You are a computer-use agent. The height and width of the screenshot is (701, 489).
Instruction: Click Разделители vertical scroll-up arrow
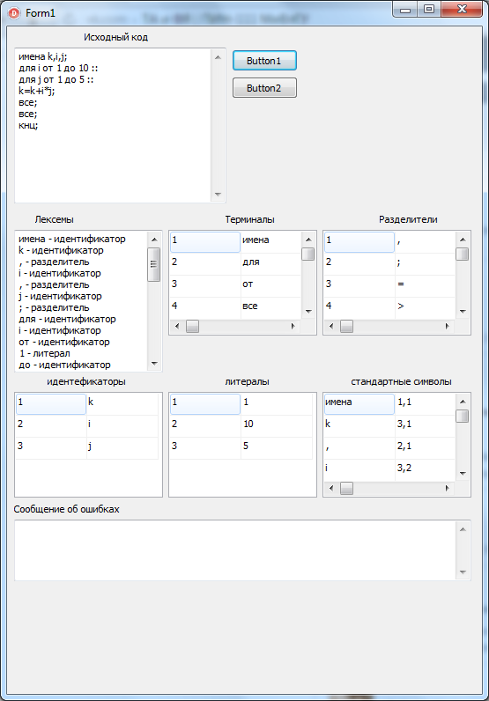pos(463,240)
